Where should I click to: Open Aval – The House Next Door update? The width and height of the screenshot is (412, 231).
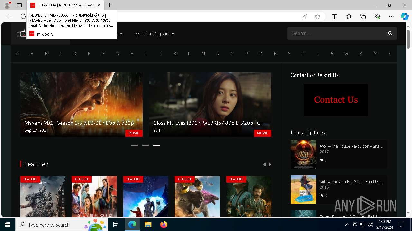(x=351, y=146)
